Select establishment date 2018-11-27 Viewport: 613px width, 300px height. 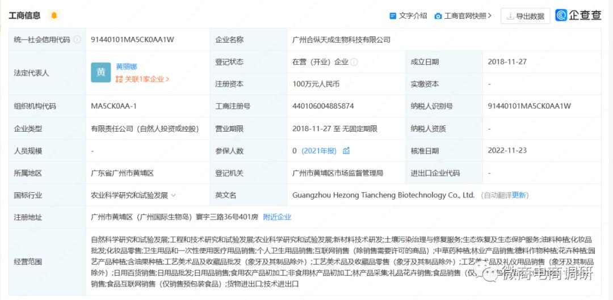506,62
